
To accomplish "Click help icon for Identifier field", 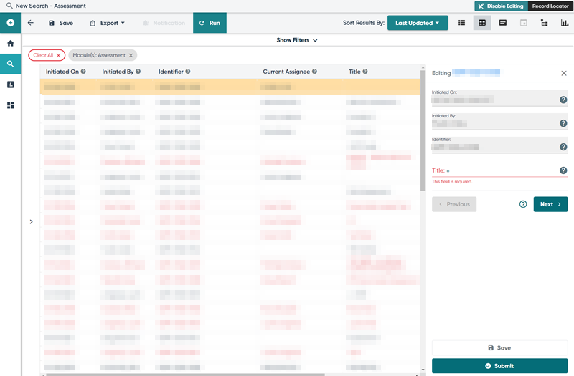I will click(563, 147).
